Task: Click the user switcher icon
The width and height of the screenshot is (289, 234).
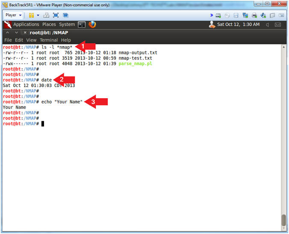Action: (212, 24)
